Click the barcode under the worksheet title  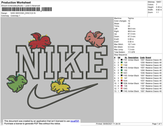(27, 9)
